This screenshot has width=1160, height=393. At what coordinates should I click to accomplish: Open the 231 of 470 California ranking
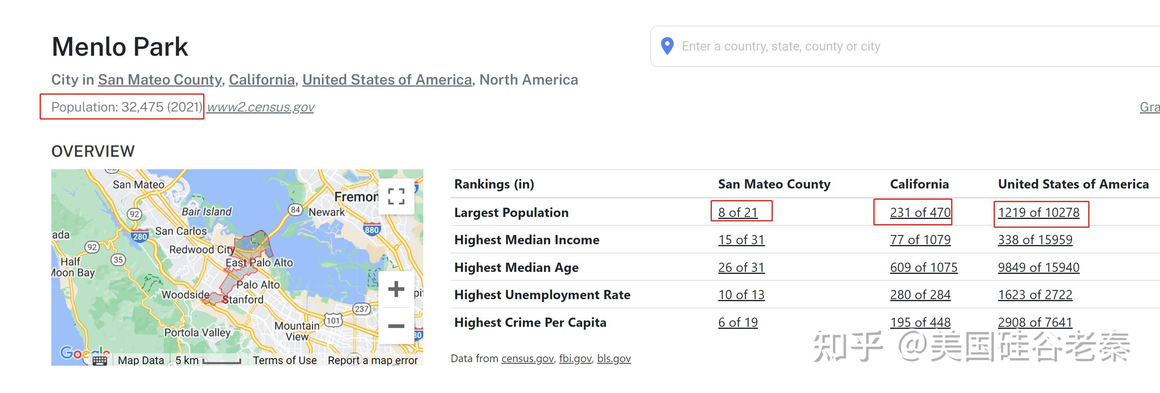coord(920,212)
